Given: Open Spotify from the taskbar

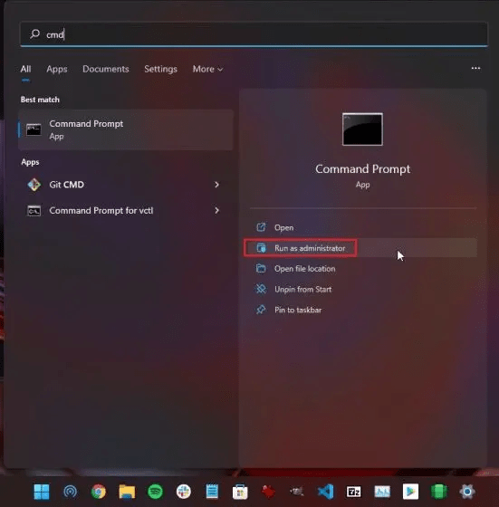Looking at the screenshot, I should [155, 492].
